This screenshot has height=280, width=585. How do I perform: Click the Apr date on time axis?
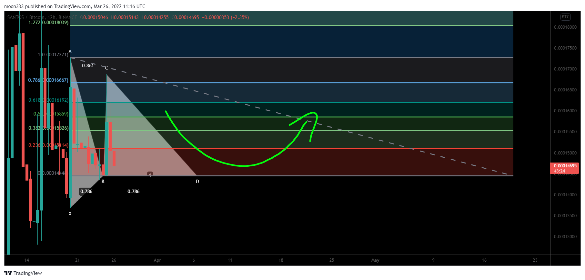pos(157,260)
